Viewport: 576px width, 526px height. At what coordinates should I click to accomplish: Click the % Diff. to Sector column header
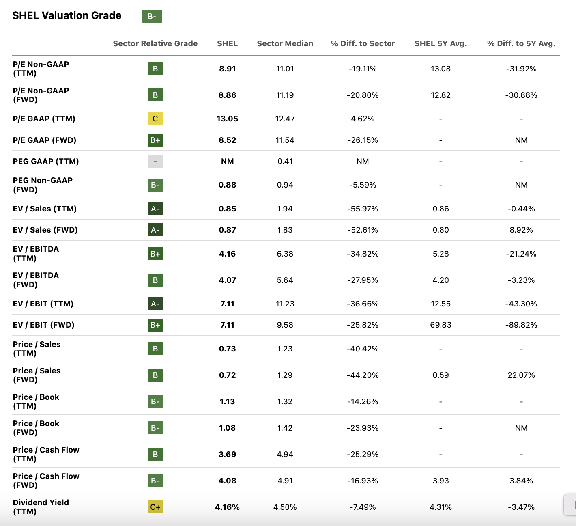(363, 43)
